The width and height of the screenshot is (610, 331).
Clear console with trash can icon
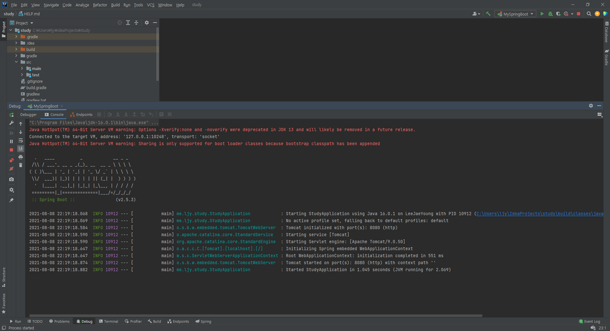(x=20, y=165)
